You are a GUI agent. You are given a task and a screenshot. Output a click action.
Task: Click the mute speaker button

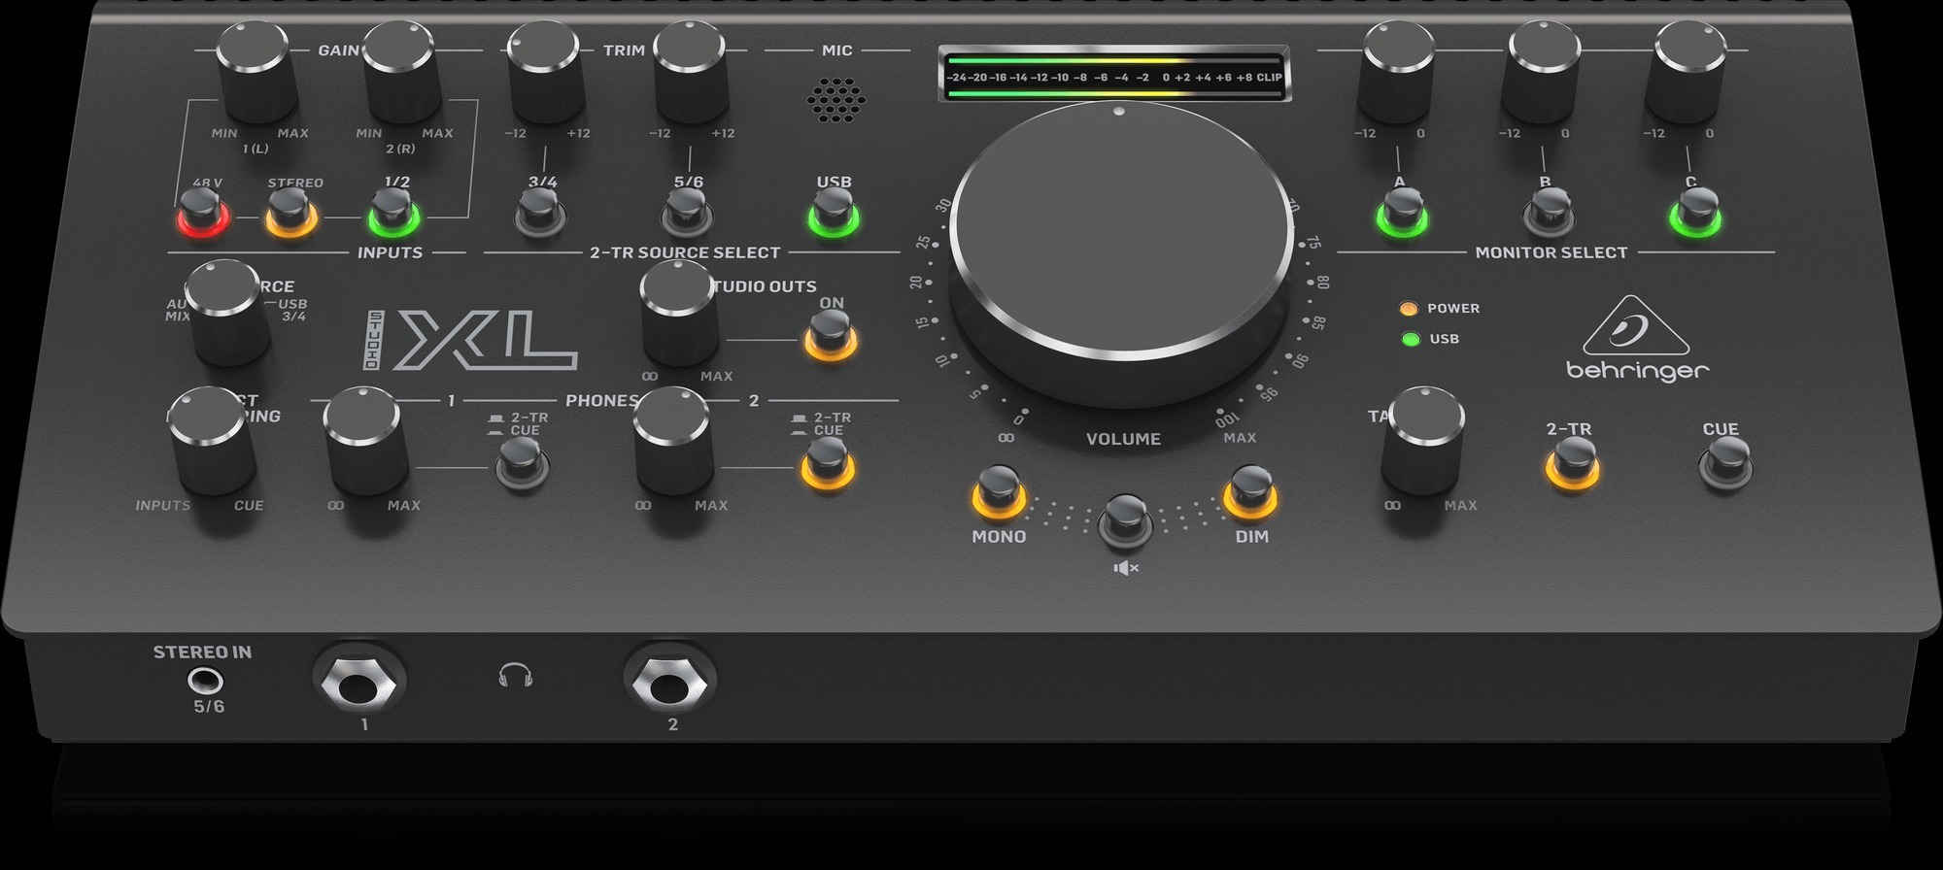[1125, 521]
